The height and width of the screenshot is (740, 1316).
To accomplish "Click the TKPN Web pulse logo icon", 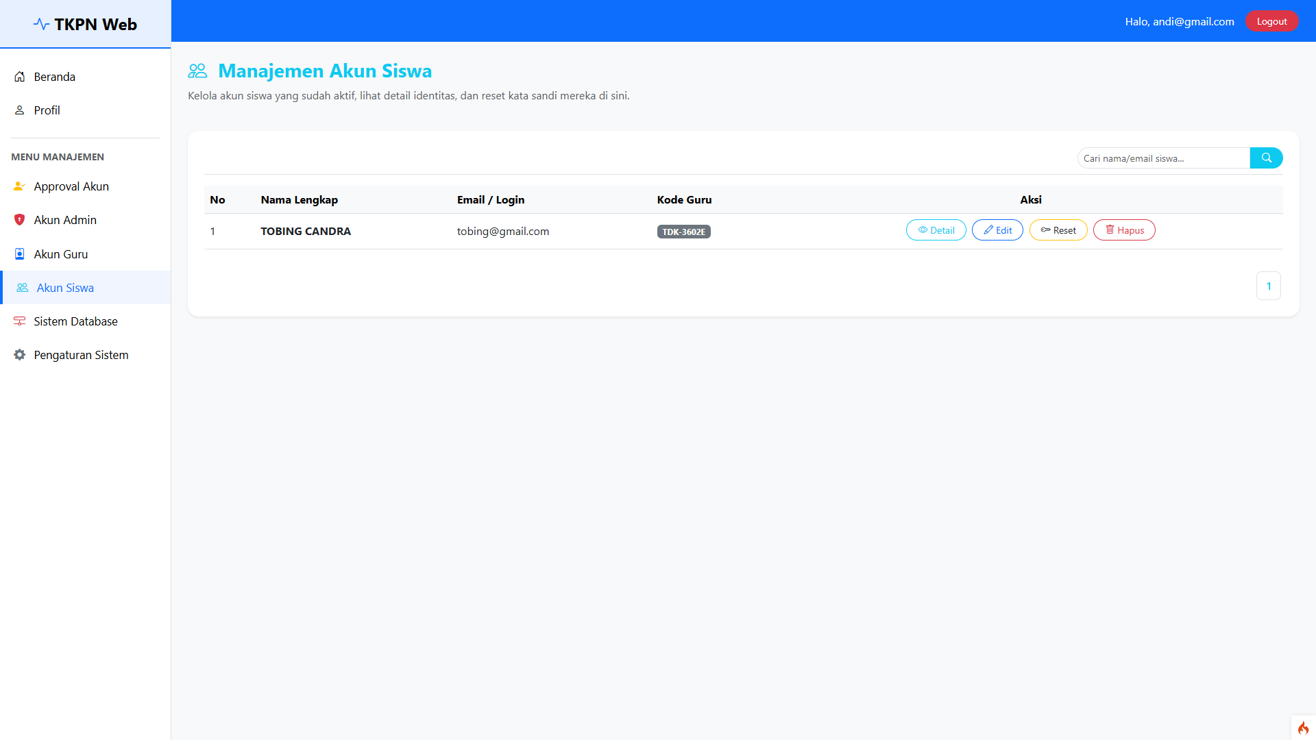I will point(41,25).
